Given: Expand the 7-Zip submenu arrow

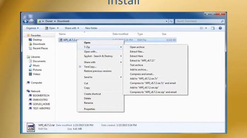Looking at the screenshot, I should 121,47.
